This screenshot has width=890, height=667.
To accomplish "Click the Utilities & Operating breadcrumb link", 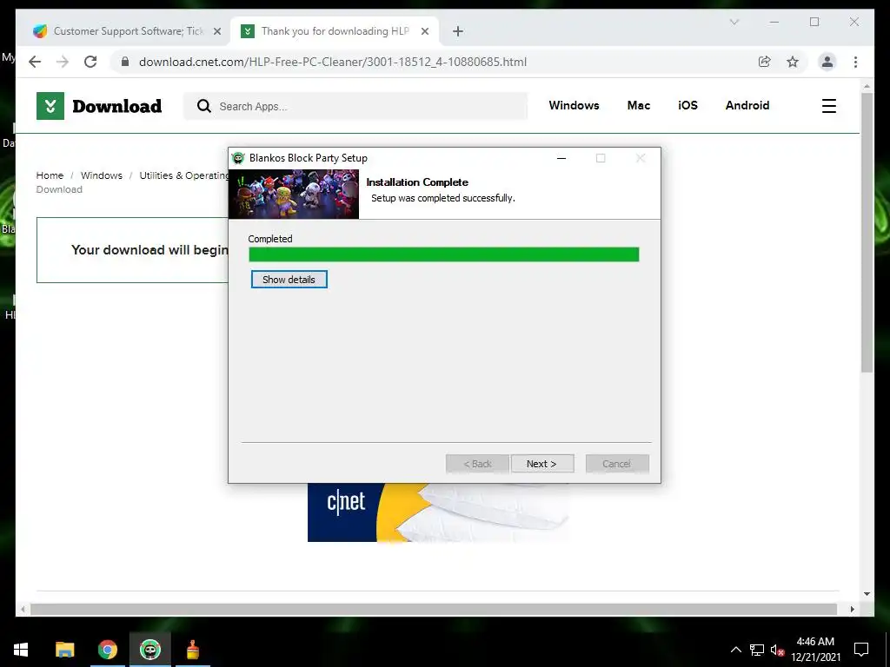I will pos(184,175).
